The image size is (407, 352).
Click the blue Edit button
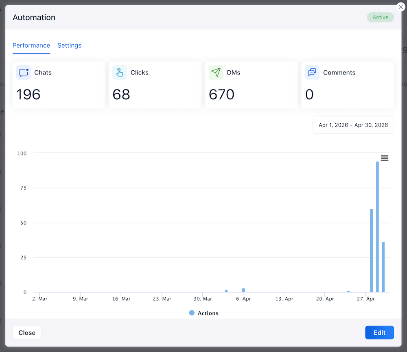pyautogui.click(x=379, y=332)
